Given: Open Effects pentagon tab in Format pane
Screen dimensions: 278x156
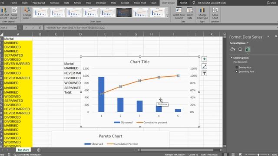Looking at the screenshot, I should click(240, 49).
